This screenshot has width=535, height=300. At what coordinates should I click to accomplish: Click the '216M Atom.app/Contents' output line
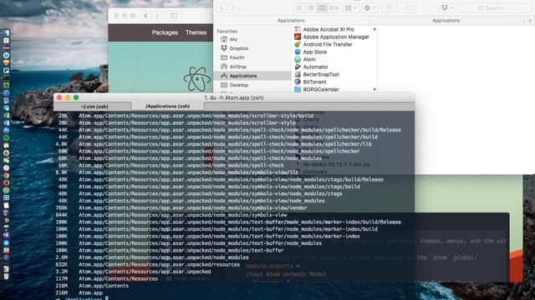[x=92, y=286]
